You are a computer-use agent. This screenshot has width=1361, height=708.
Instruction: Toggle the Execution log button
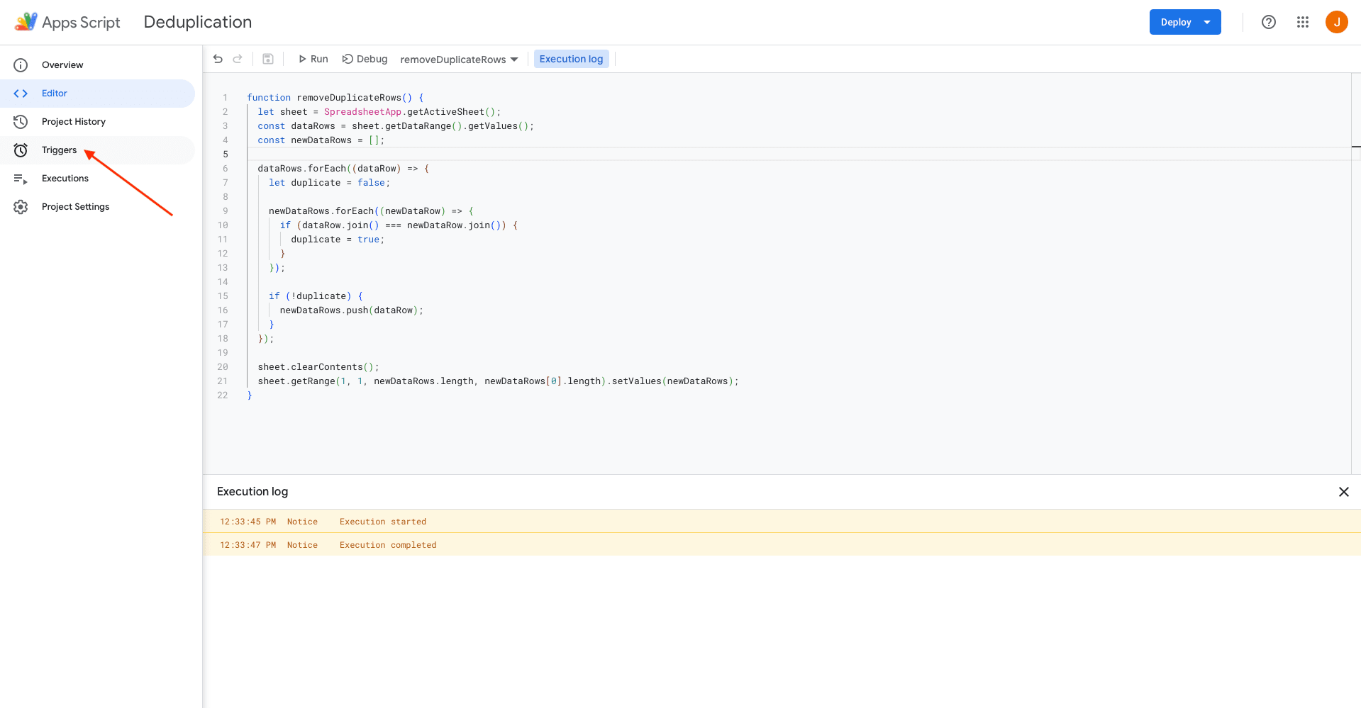pos(571,59)
